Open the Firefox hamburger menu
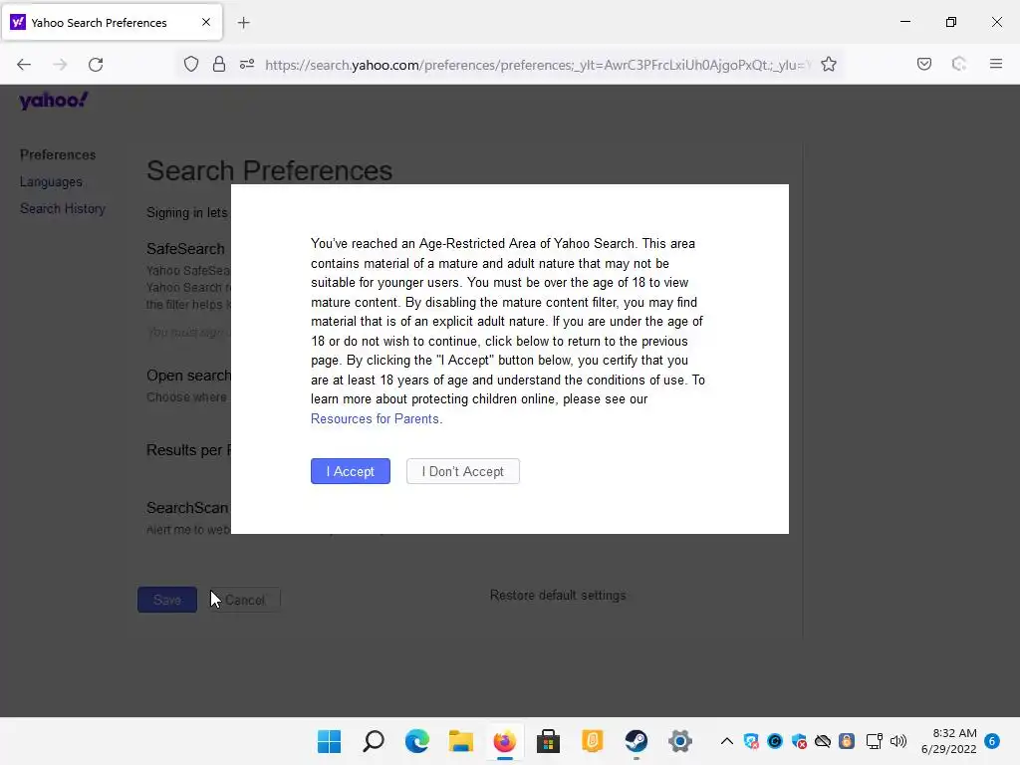Screen dimensions: 1020x765 pyautogui.click(x=995, y=64)
